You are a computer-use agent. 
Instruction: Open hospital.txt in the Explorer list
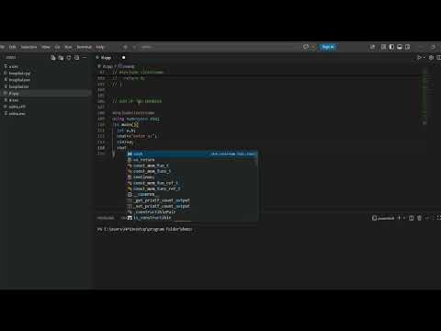pos(46,86)
